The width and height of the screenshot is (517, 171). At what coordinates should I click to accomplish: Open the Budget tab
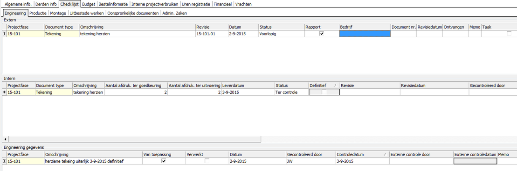tap(89, 4)
